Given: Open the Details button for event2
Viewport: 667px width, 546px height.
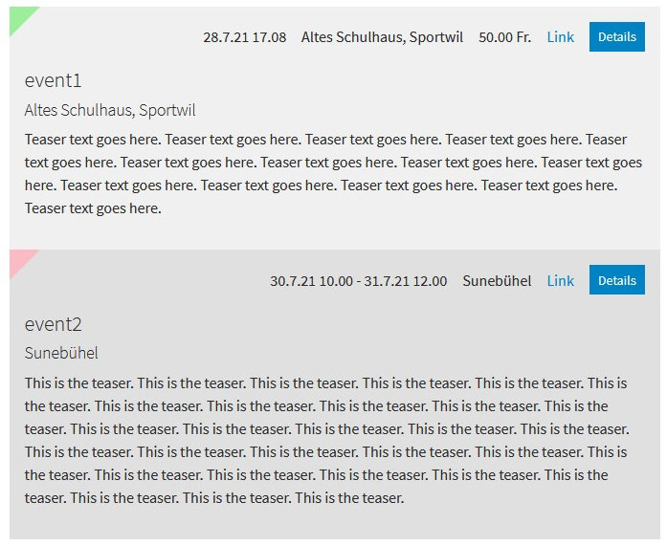Looking at the screenshot, I should (617, 280).
